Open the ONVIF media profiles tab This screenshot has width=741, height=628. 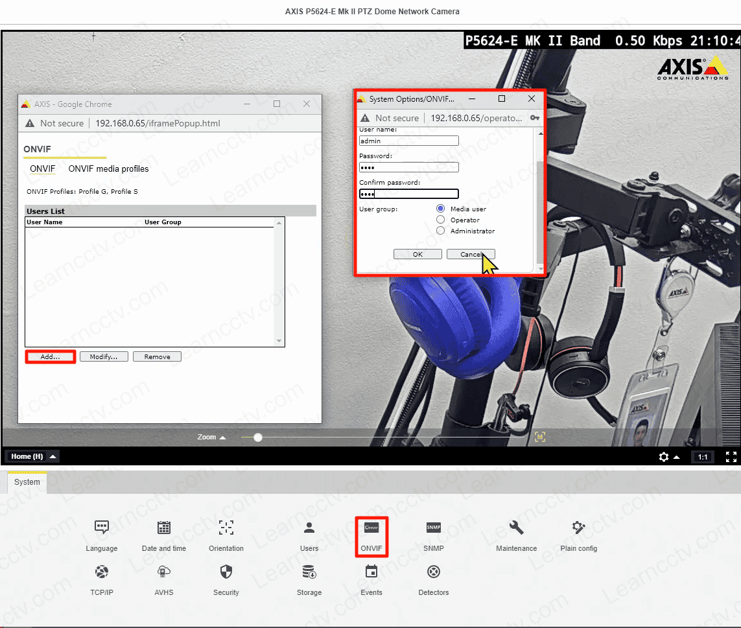click(108, 169)
